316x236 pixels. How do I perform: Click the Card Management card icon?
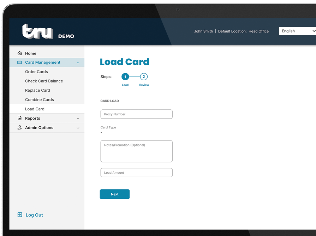[x=20, y=63]
